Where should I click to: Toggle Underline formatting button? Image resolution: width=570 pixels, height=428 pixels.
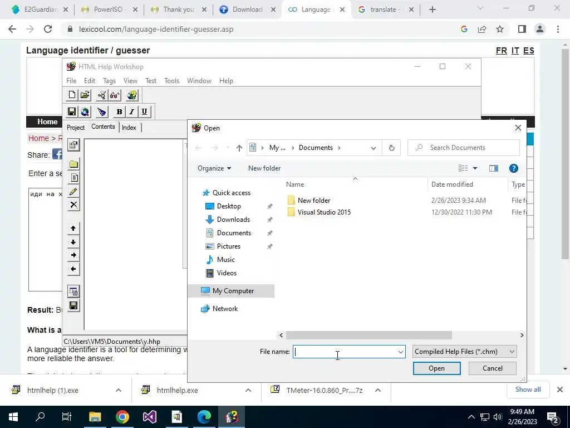click(144, 111)
